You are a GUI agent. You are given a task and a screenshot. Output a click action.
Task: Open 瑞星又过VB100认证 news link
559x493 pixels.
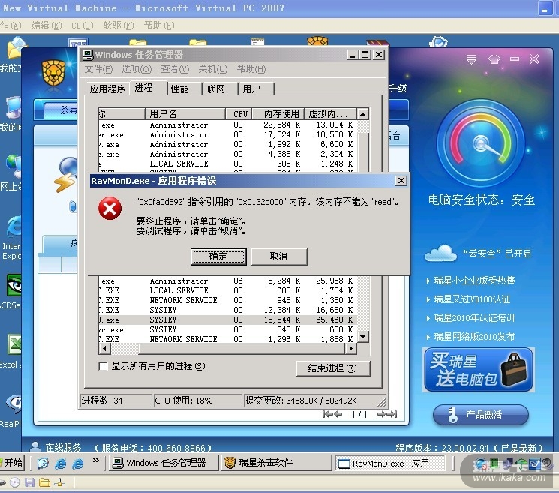coord(473,299)
